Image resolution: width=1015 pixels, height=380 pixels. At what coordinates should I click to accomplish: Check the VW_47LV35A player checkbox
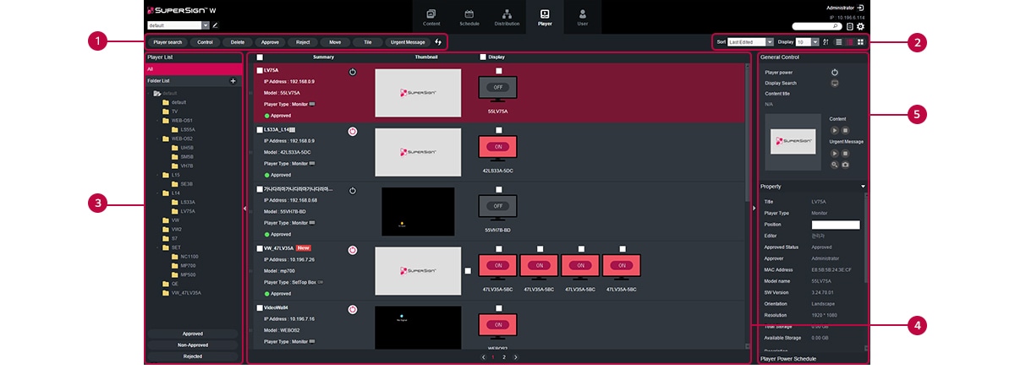pos(260,248)
